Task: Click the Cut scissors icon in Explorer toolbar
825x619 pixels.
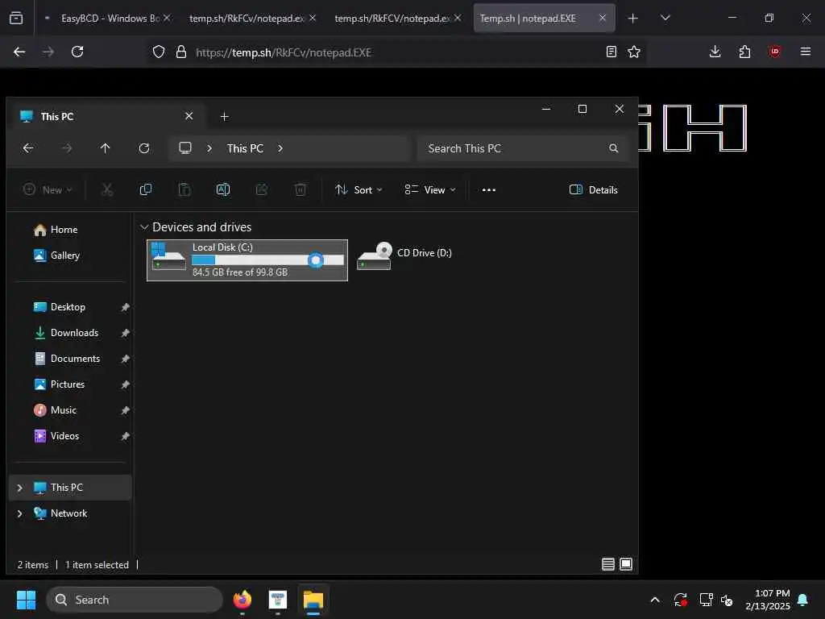Action: pos(107,189)
